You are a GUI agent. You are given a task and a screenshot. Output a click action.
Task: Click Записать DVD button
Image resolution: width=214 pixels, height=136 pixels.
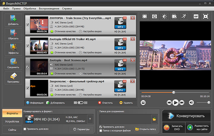[174, 128]
